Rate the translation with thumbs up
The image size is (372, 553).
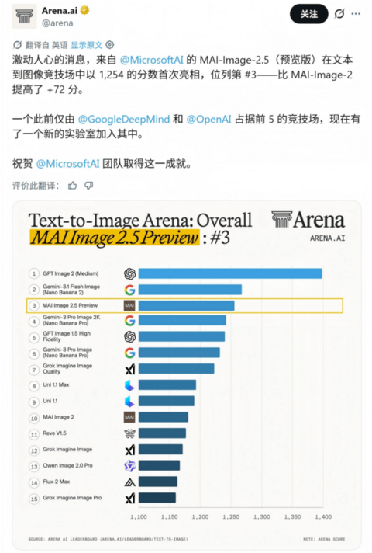[73, 185]
